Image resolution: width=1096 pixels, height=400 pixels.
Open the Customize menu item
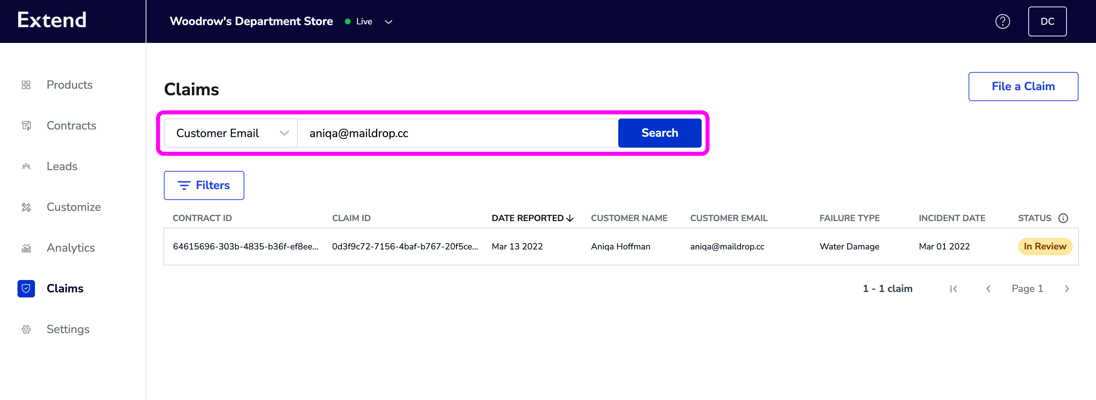[74, 207]
